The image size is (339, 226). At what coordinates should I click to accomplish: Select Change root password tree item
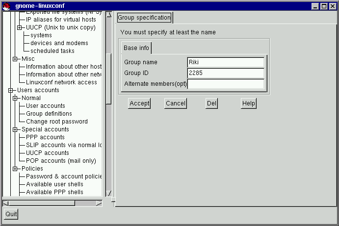(56, 122)
